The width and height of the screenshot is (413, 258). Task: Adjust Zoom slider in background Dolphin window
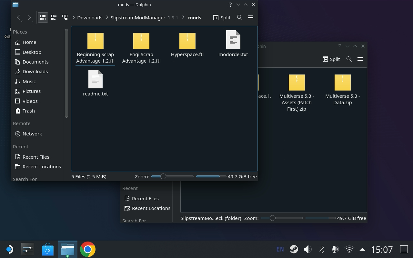[x=282, y=218]
